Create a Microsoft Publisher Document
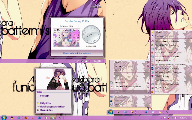This screenshot has height=120, width=192. (x=171, y=72)
